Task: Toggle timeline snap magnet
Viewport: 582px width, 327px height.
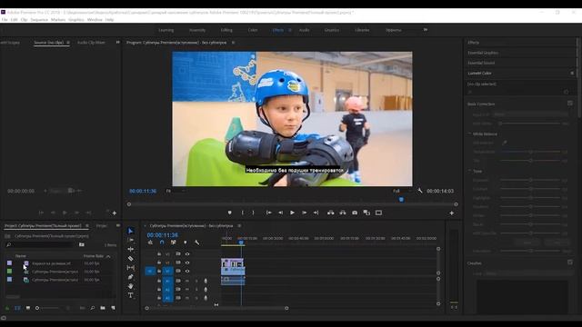Action: pos(162,243)
